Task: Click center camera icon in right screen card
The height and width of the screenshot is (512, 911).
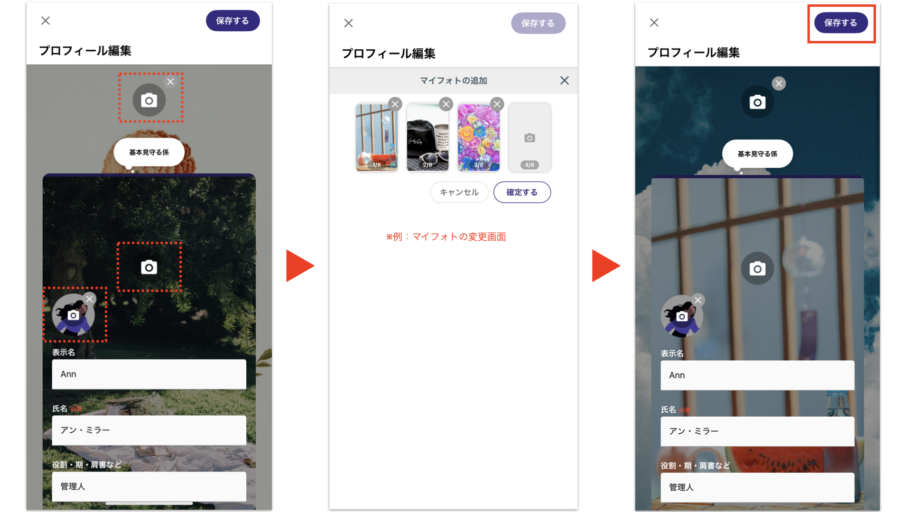Action: pos(757,269)
